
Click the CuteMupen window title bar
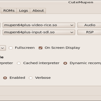pos(50,2)
